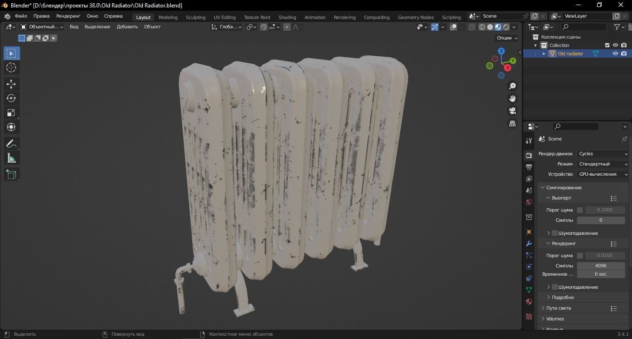The height and width of the screenshot is (339, 632).
Task: Toggle camera view icon in viewport
Action: tap(512, 111)
